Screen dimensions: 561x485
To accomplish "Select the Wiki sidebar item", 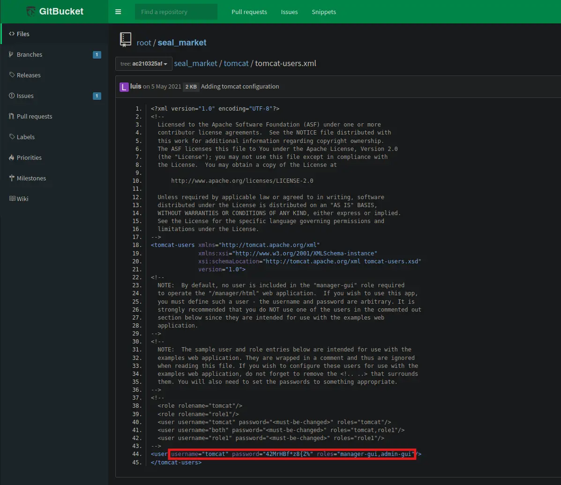I will point(54,199).
